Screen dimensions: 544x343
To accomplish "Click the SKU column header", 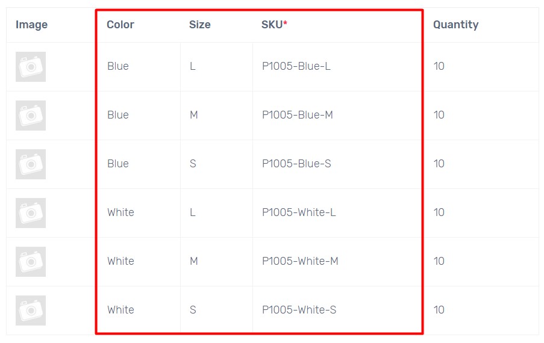I will pos(274,25).
